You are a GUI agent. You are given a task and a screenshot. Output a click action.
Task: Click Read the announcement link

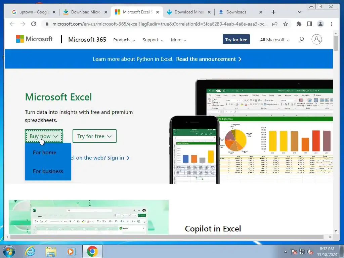[209, 59]
